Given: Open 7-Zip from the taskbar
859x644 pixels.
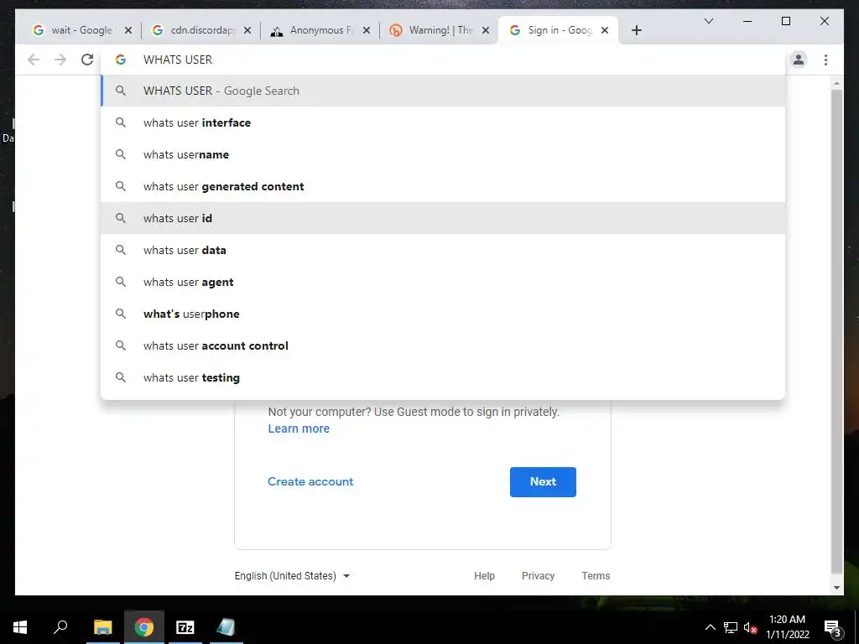Looking at the screenshot, I should point(185,627).
